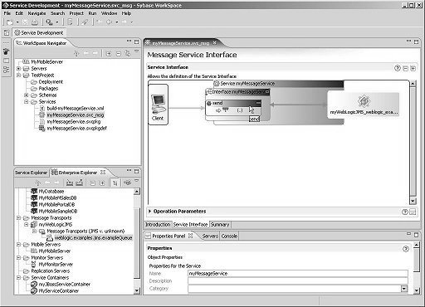
Task: Open the Navigate menu
Action: tap(37, 13)
